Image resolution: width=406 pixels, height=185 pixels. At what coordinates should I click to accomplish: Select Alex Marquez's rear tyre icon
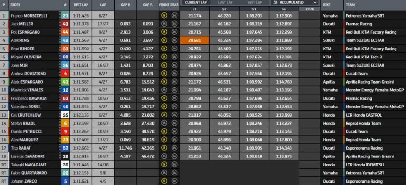tap(174, 140)
